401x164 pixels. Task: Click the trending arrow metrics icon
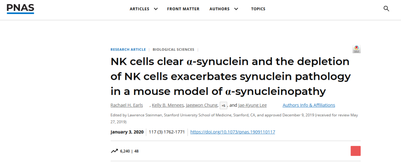(114, 151)
